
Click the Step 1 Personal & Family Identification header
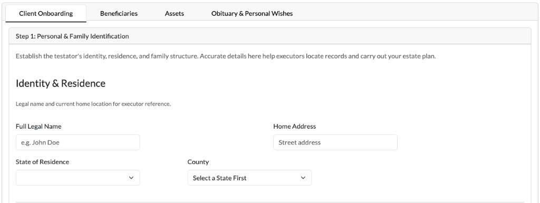click(269, 36)
